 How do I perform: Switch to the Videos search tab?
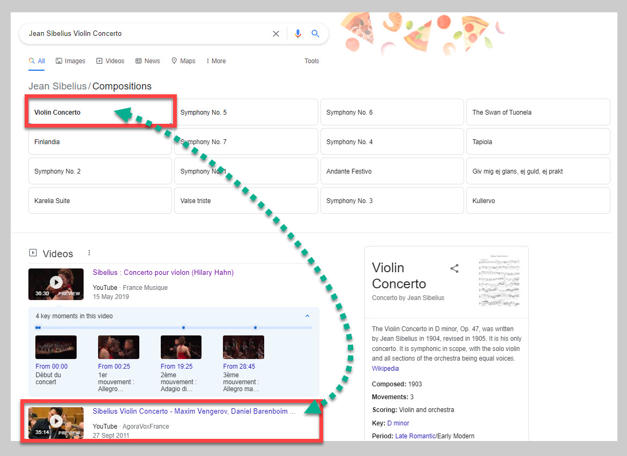click(110, 61)
